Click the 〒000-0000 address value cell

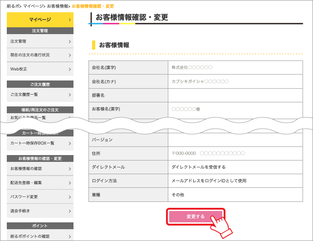tap(235, 154)
